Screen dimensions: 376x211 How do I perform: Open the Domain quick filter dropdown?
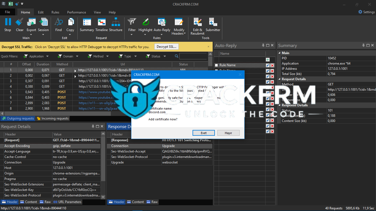(77, 56)
